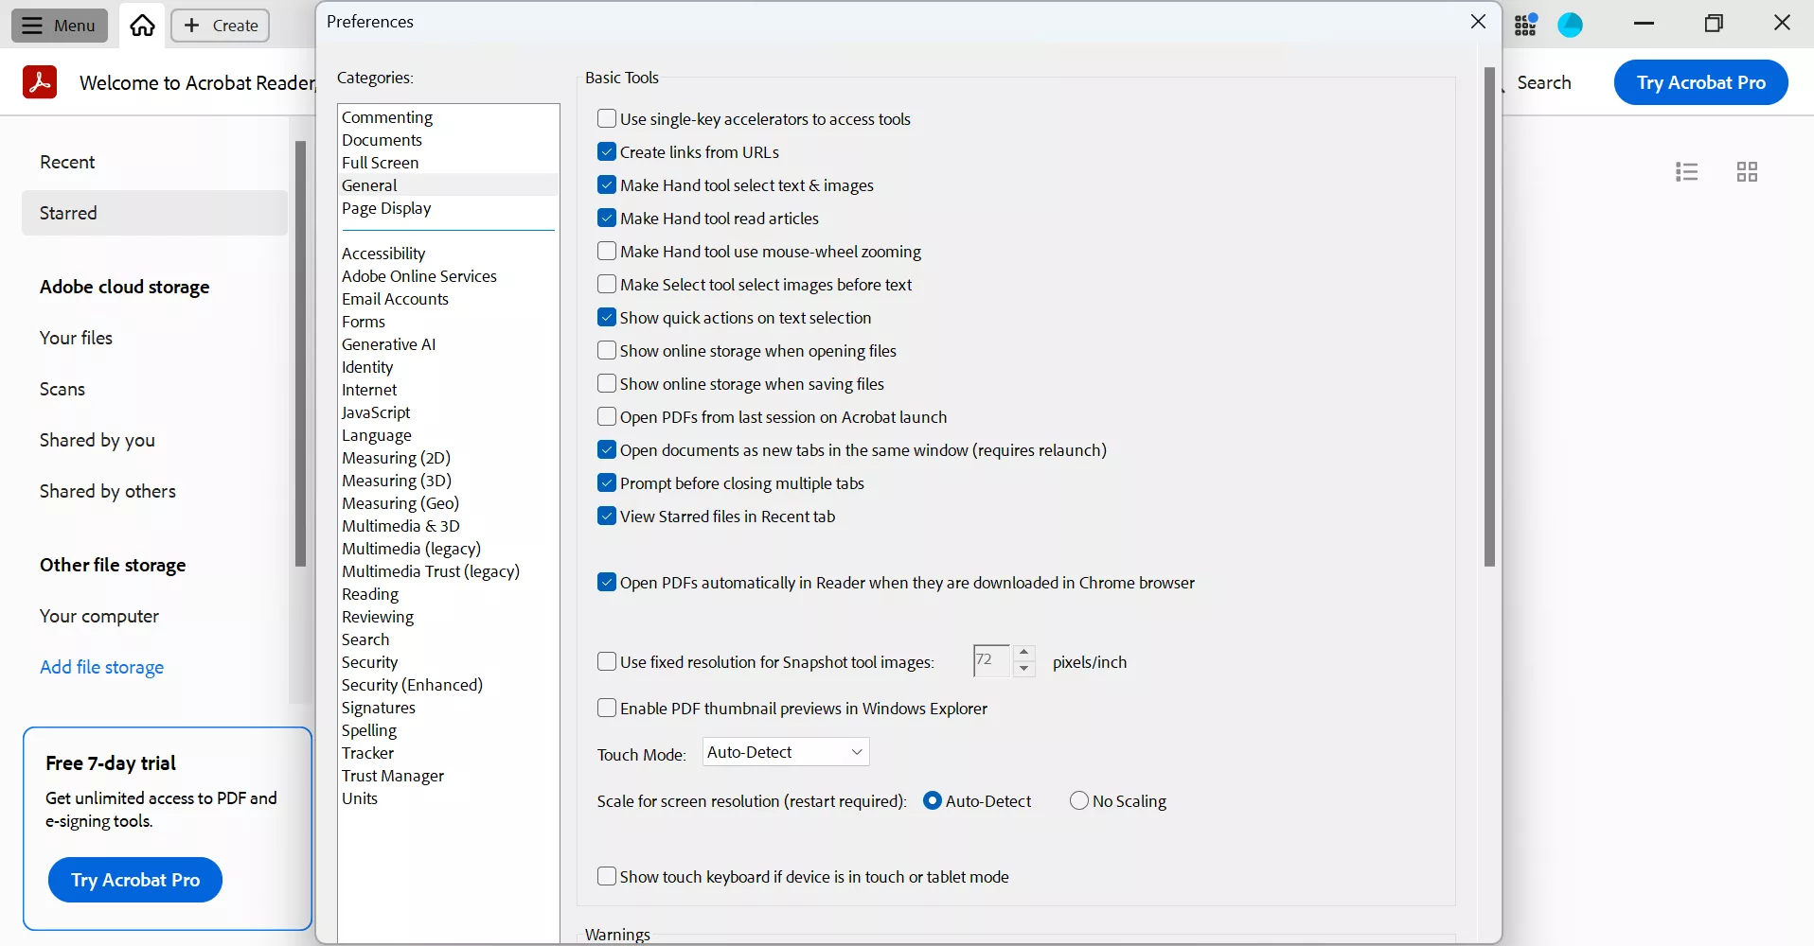Enable Make Hand tool use mouse-wheel zooming
Viewport: 1814px width, 946px height.
[x=606, y=251]
